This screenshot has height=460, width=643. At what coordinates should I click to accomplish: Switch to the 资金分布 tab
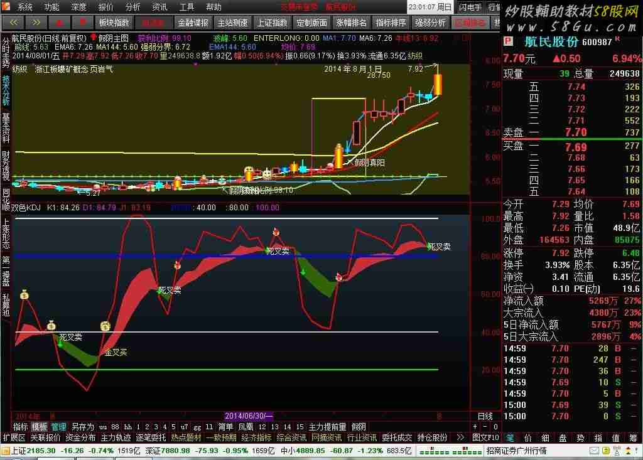(80, 438)
